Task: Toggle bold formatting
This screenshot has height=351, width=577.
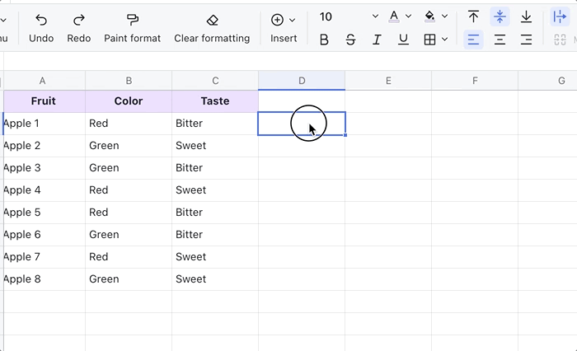Action: [x=324, y=40]
